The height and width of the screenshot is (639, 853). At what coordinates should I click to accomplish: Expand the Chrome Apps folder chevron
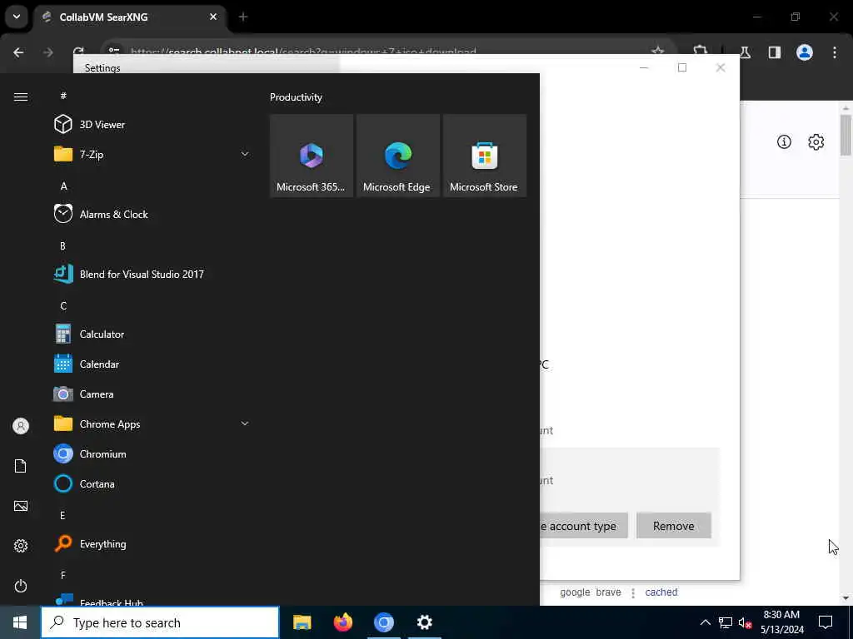245,424
